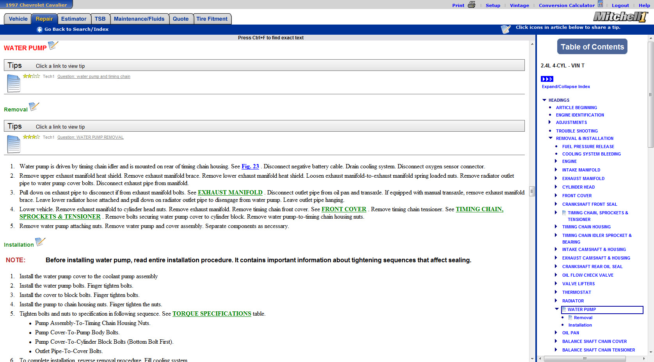654x362 pixels.
Task: Open the Vintage link
Action: click(519, 5)
